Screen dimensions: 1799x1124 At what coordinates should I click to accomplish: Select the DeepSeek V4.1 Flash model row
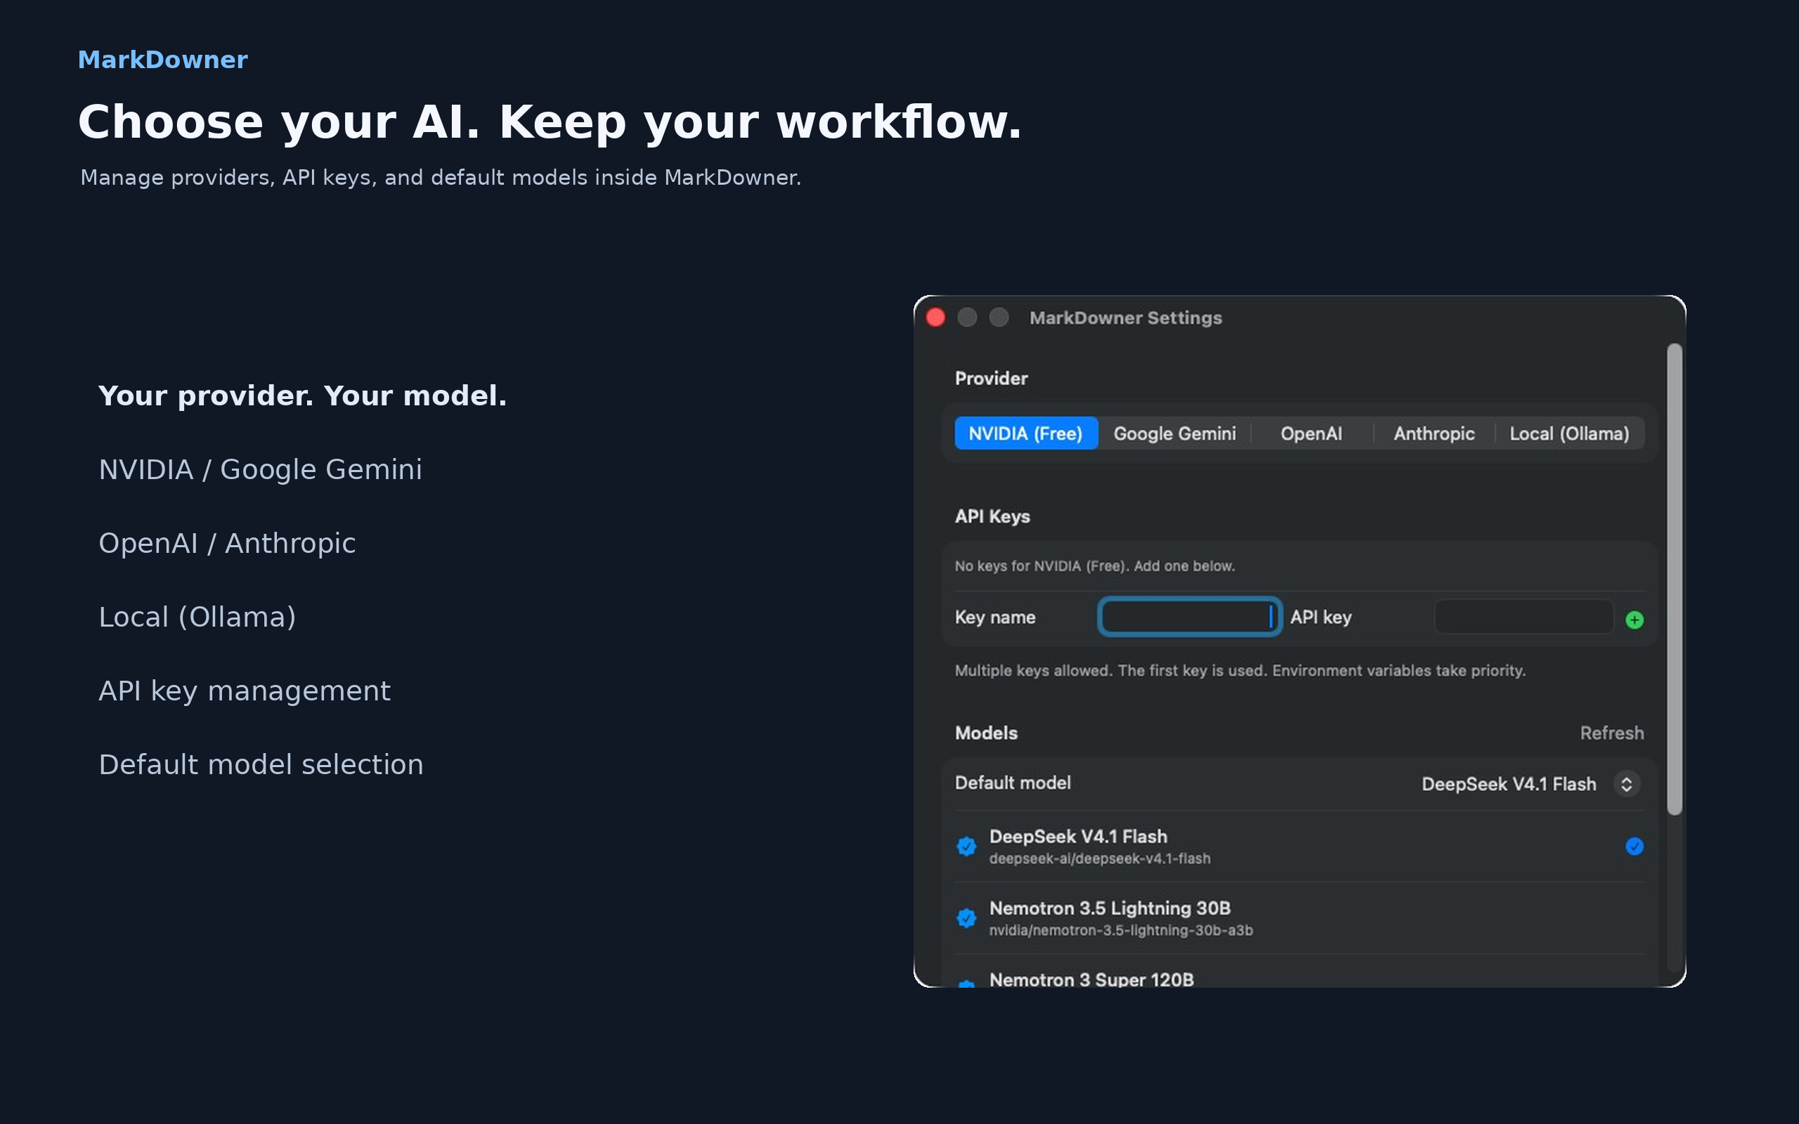pyautogui.click(x=1299, y=847)
